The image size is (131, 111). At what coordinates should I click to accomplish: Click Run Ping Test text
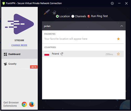[x=99, y=16]
